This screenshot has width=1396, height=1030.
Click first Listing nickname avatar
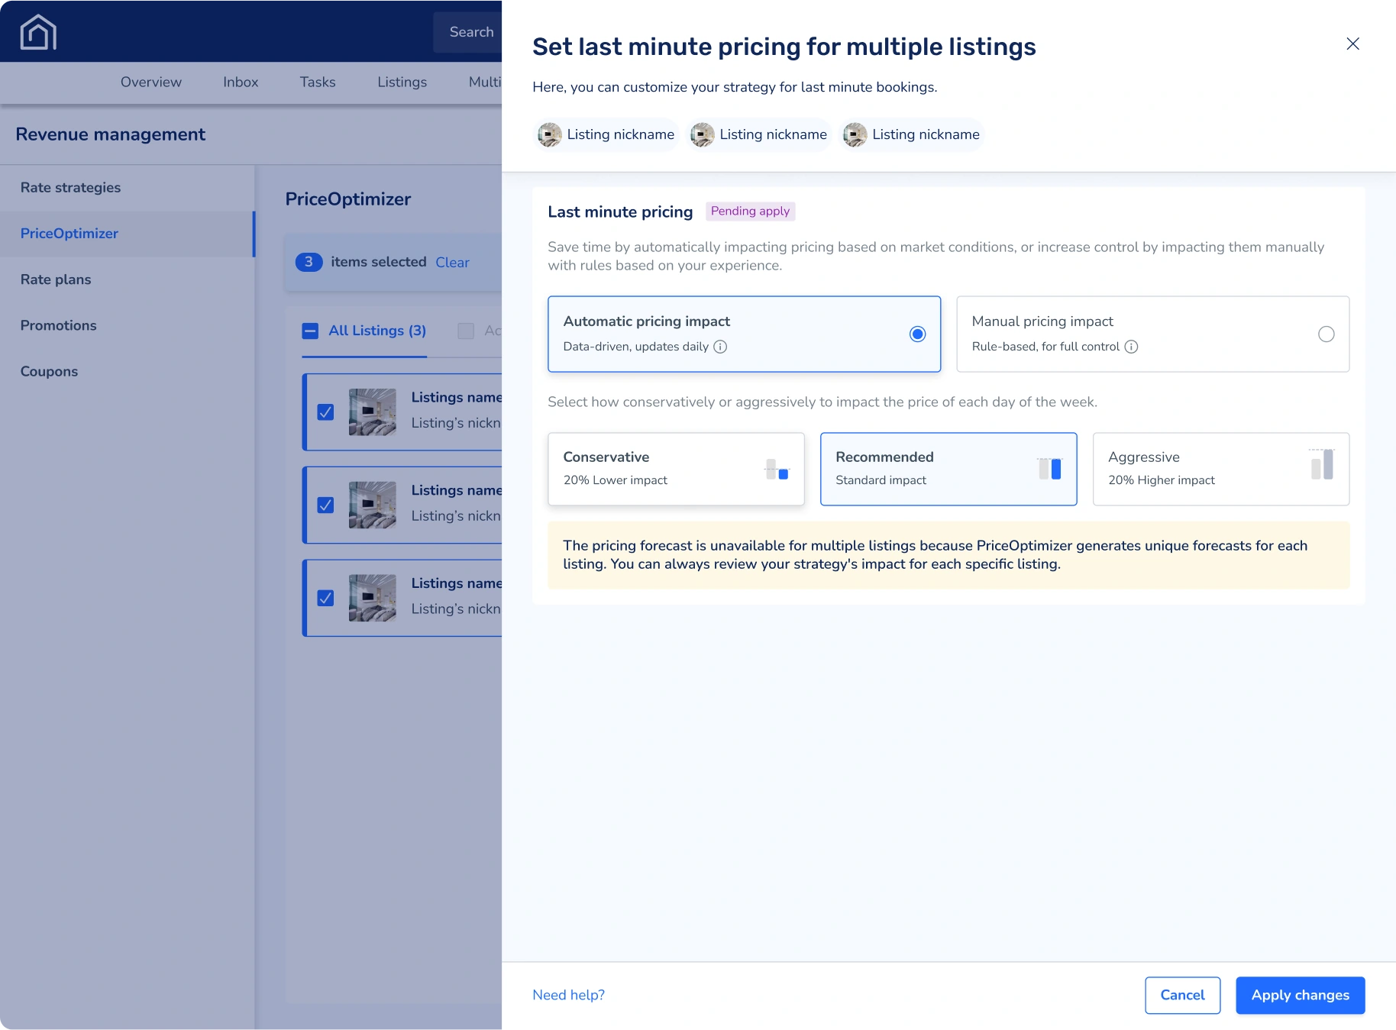(x=550, y=134)
